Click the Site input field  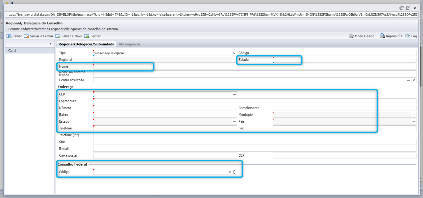point(255,142)
